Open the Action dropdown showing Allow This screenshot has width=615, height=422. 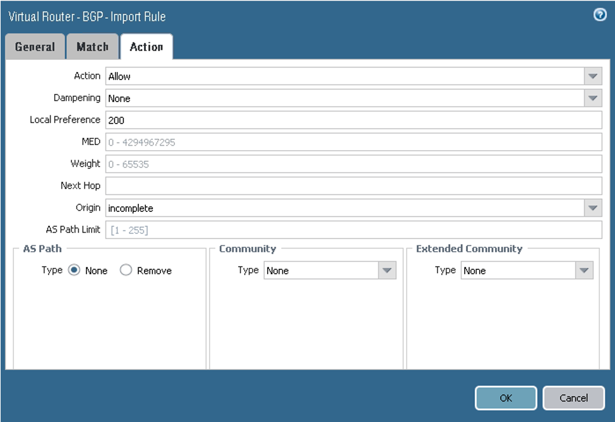pyautogui.click(x=354, y=76)
